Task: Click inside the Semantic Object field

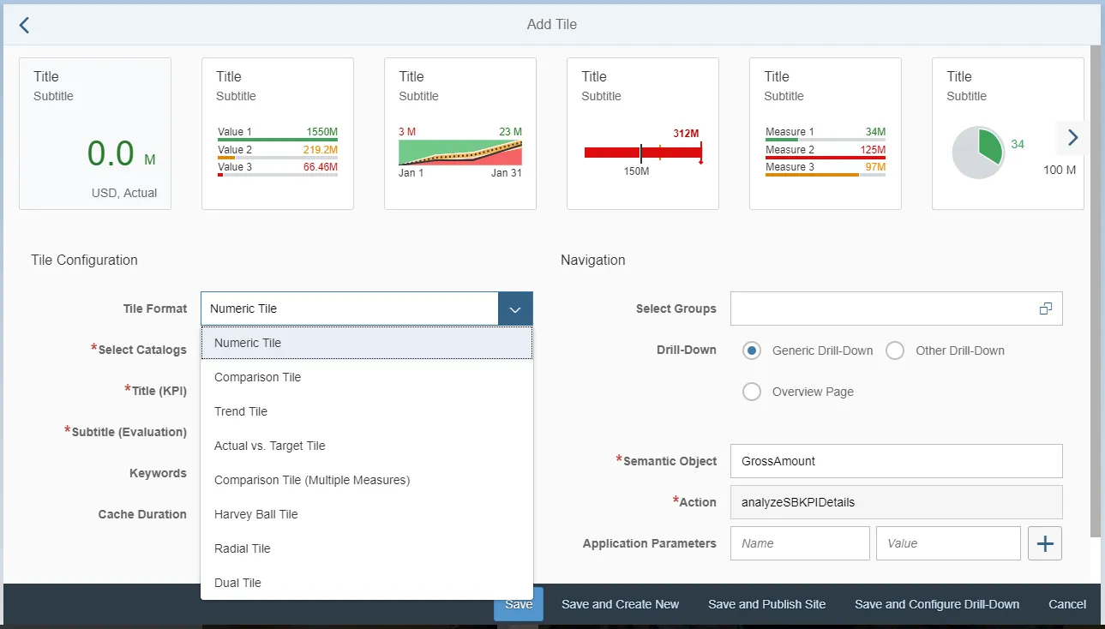Action: click(896, 461)
